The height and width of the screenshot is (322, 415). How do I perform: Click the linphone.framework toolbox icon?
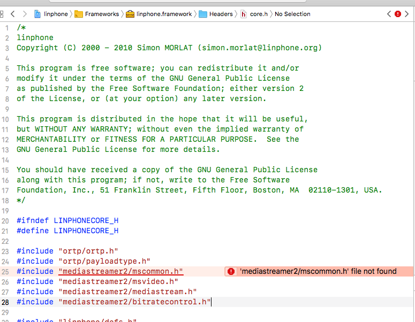click(x=130, y=14)
